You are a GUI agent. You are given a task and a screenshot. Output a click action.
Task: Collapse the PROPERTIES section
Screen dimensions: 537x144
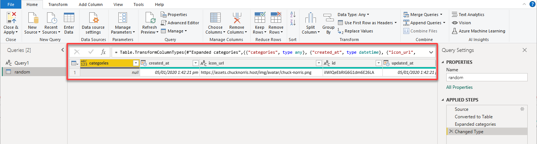pyautogui.click(x=443, y=62)
